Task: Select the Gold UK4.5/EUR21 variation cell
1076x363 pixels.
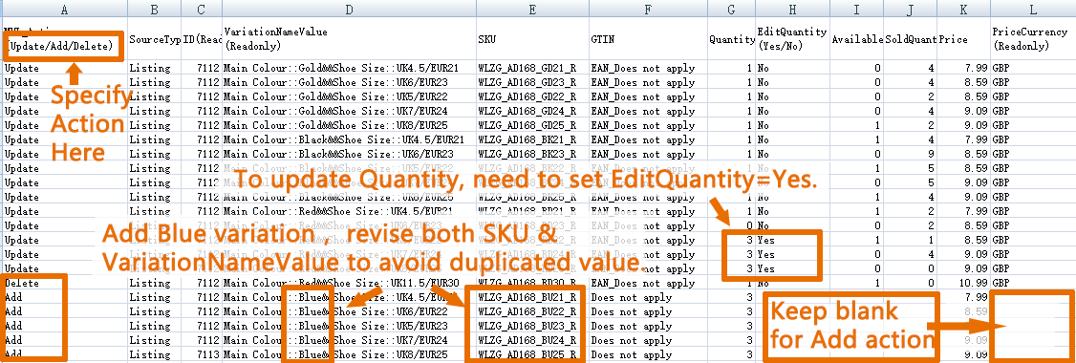Action: pyautogui.click(x=349, y=68)
